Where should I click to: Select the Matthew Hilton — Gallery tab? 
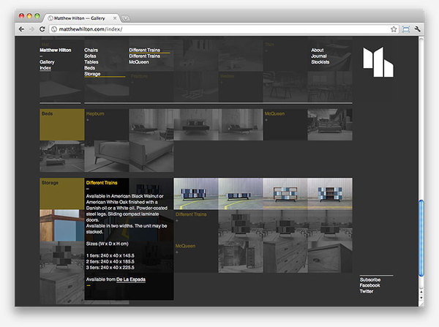pos(81,18)
